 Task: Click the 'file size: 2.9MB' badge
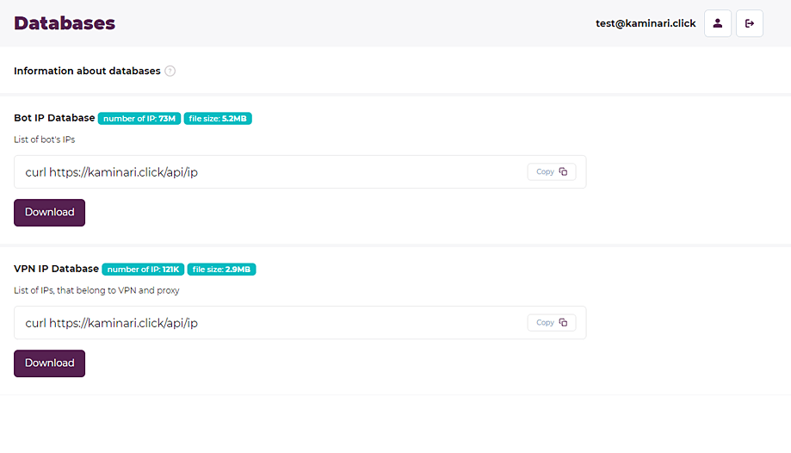[x=221, y=270]
